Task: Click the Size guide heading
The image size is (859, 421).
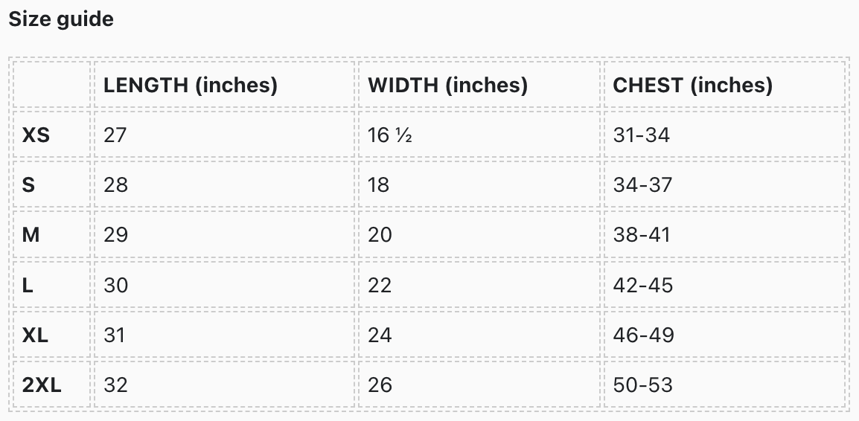Action: 61,19
